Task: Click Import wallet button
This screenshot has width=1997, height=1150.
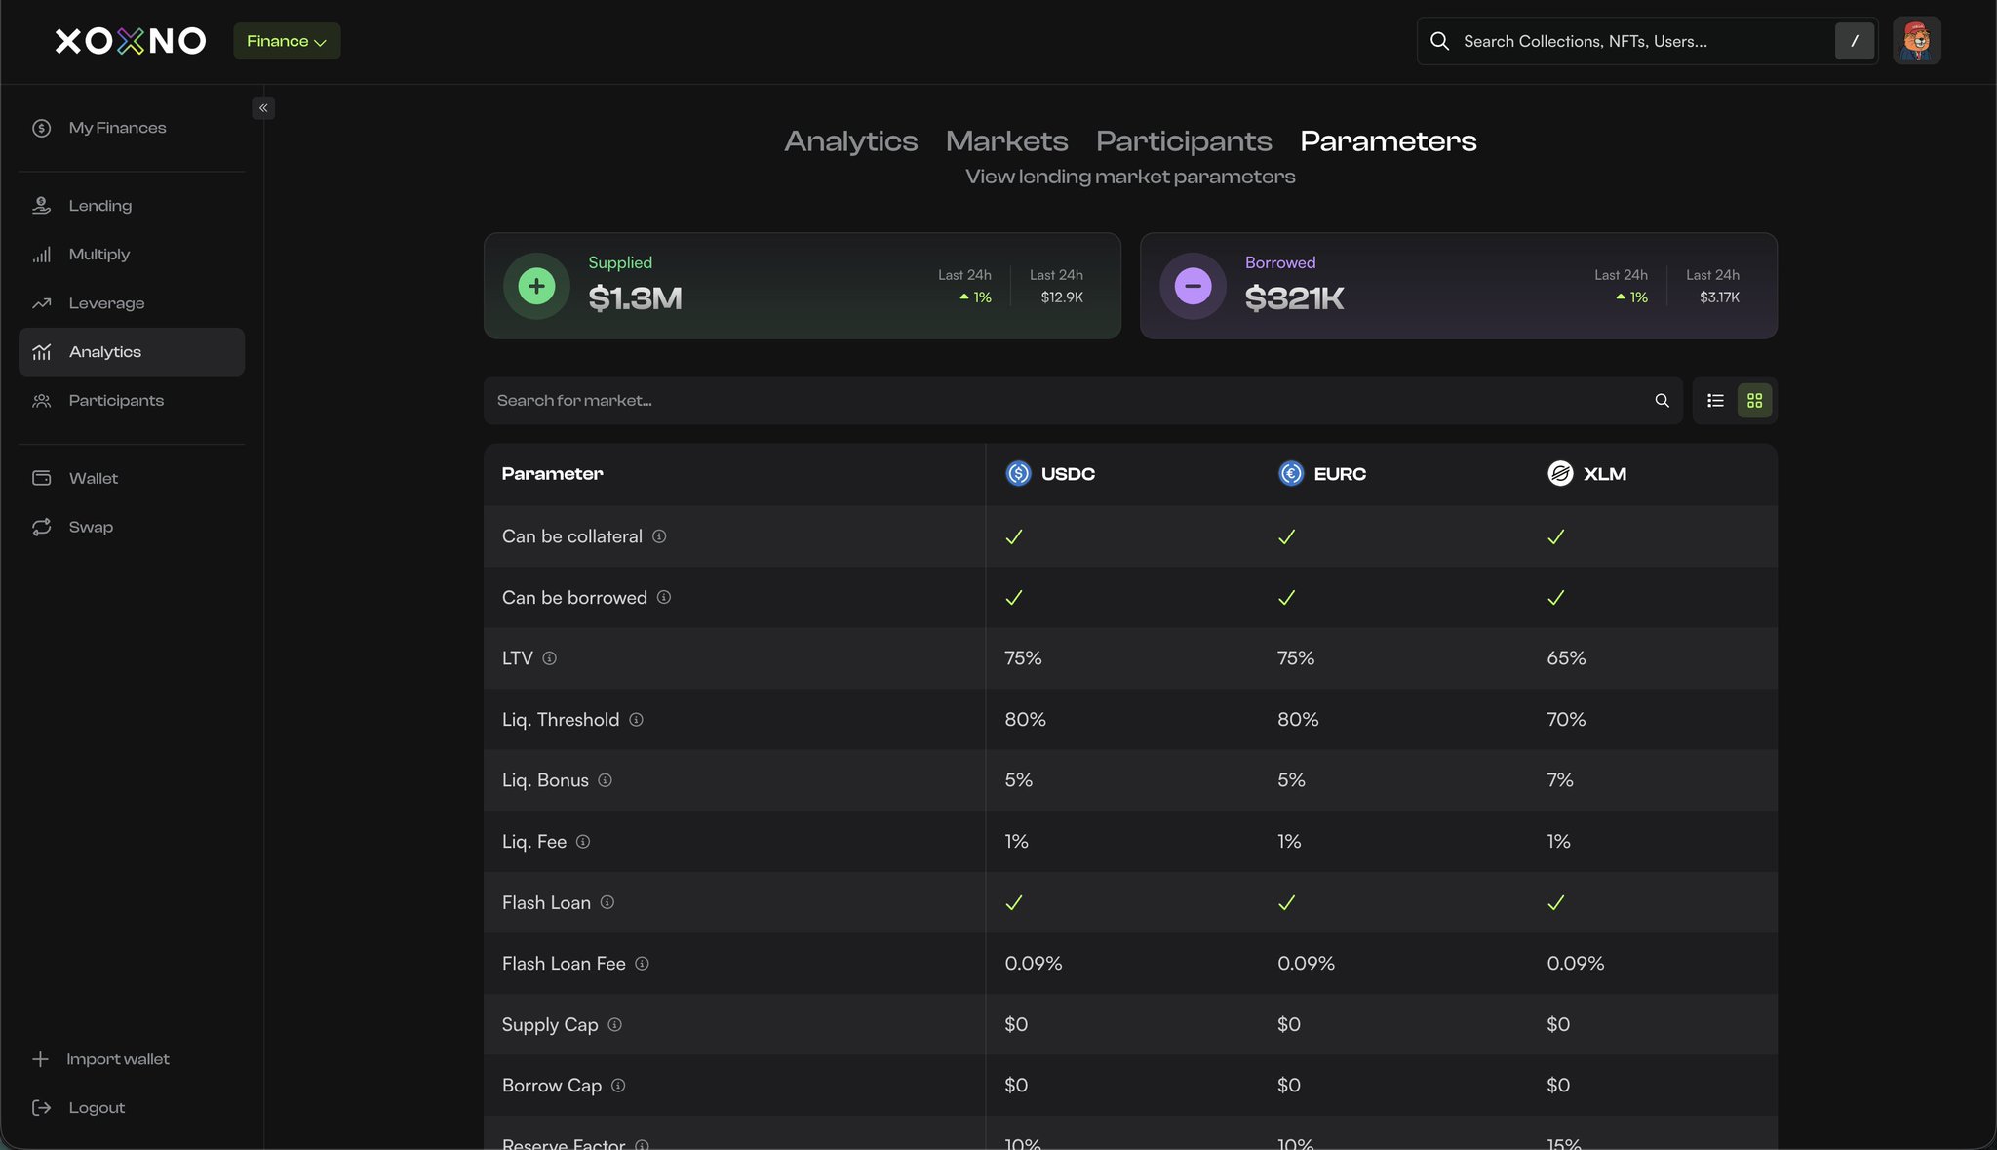Action: (117, 1059)
